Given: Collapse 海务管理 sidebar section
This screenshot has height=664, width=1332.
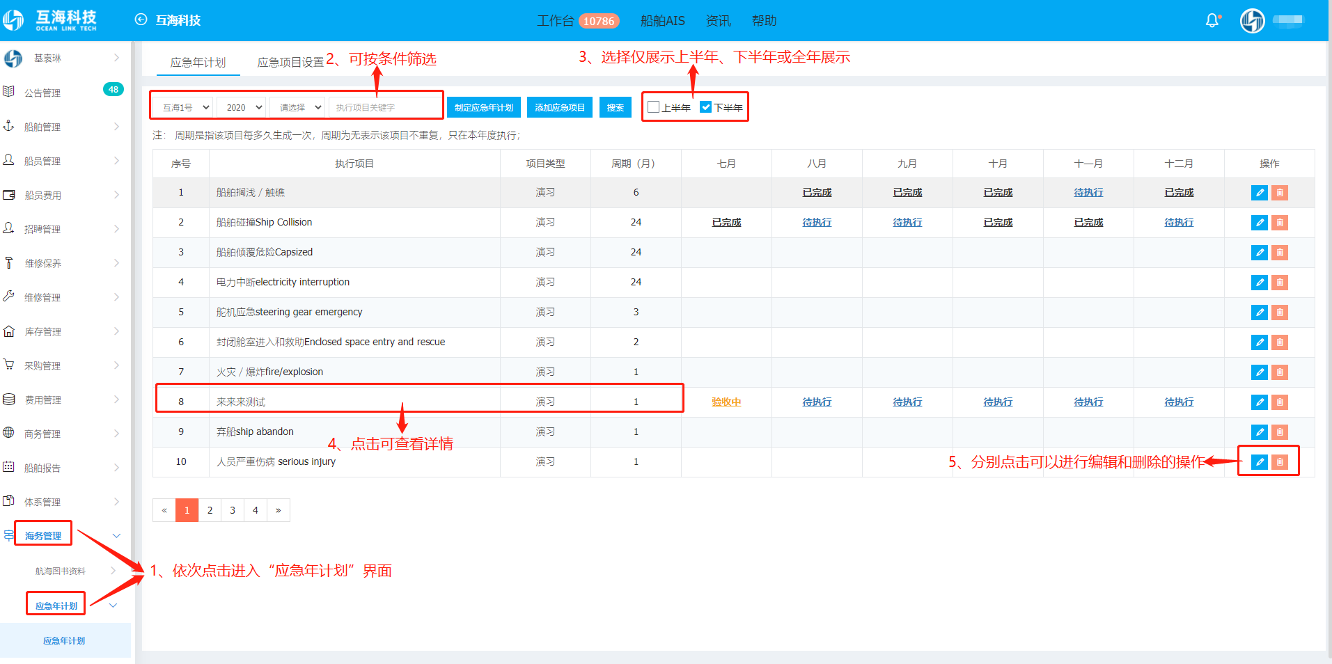Looking at the screenshot, I should click(65, 535).
